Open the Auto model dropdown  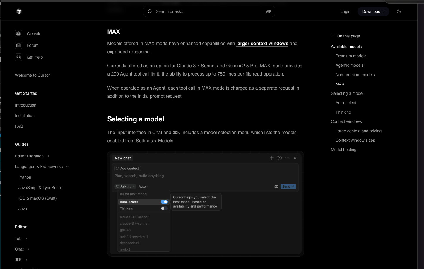pyautogui.click(x=143, y=186)
